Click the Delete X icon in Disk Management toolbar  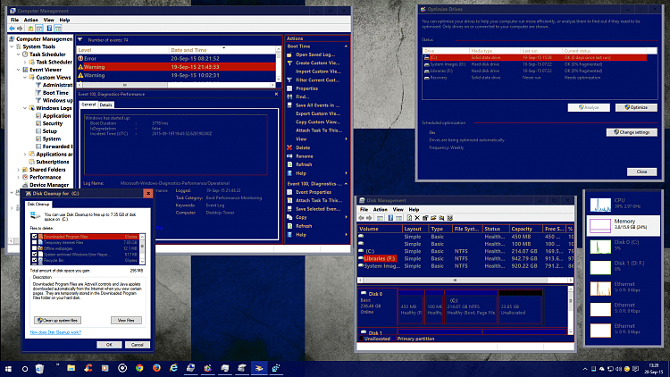(x=417, y=218)
